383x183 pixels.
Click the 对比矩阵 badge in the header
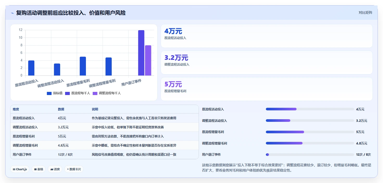click(365, 12)
